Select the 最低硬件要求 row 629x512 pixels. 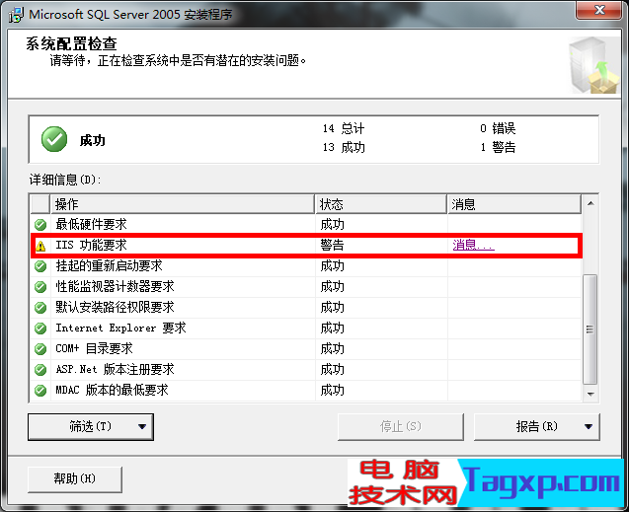pyautogui.click(x=306, y=225)
